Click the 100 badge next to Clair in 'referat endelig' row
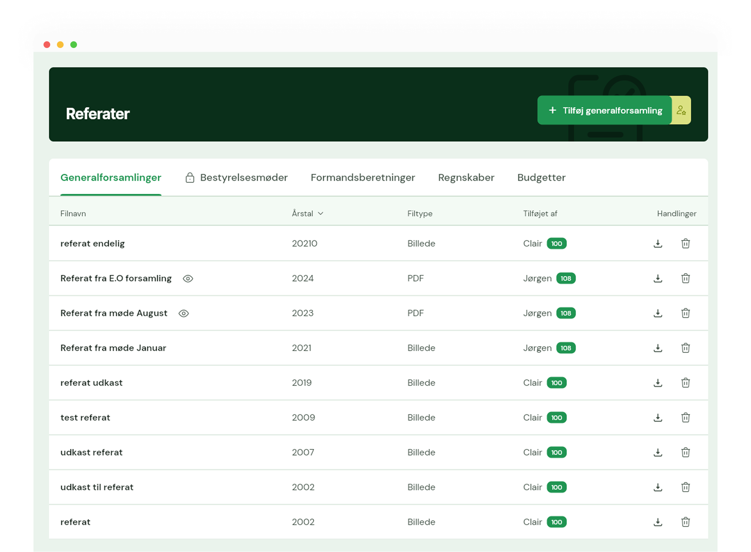The image size is (751, 552). [x=556, y=244]
